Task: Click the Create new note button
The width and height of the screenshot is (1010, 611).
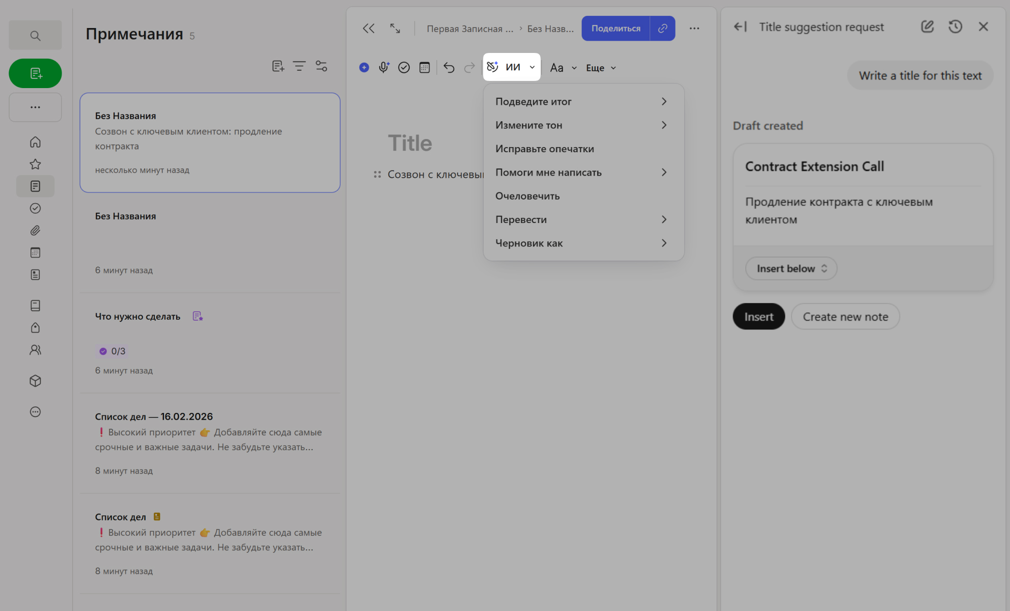Action: pyautogui.click(x=845, y=316)
